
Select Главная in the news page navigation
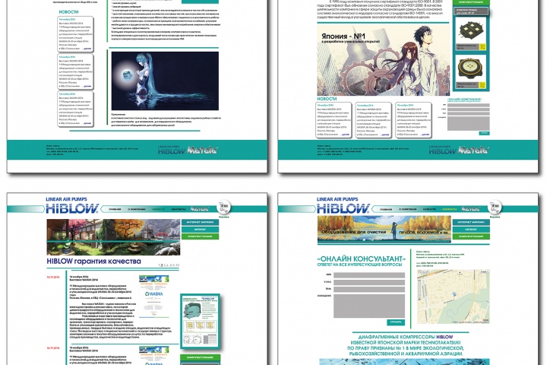tap(115, 209)
